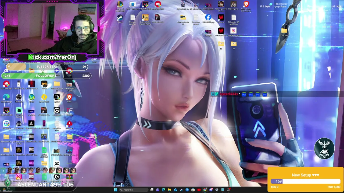Select the Wow - Raccourci desktop shortcut

(x=132, y=6)
